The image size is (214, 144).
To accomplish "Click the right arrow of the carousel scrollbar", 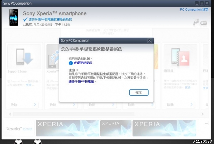I will [x=203, y=114].
